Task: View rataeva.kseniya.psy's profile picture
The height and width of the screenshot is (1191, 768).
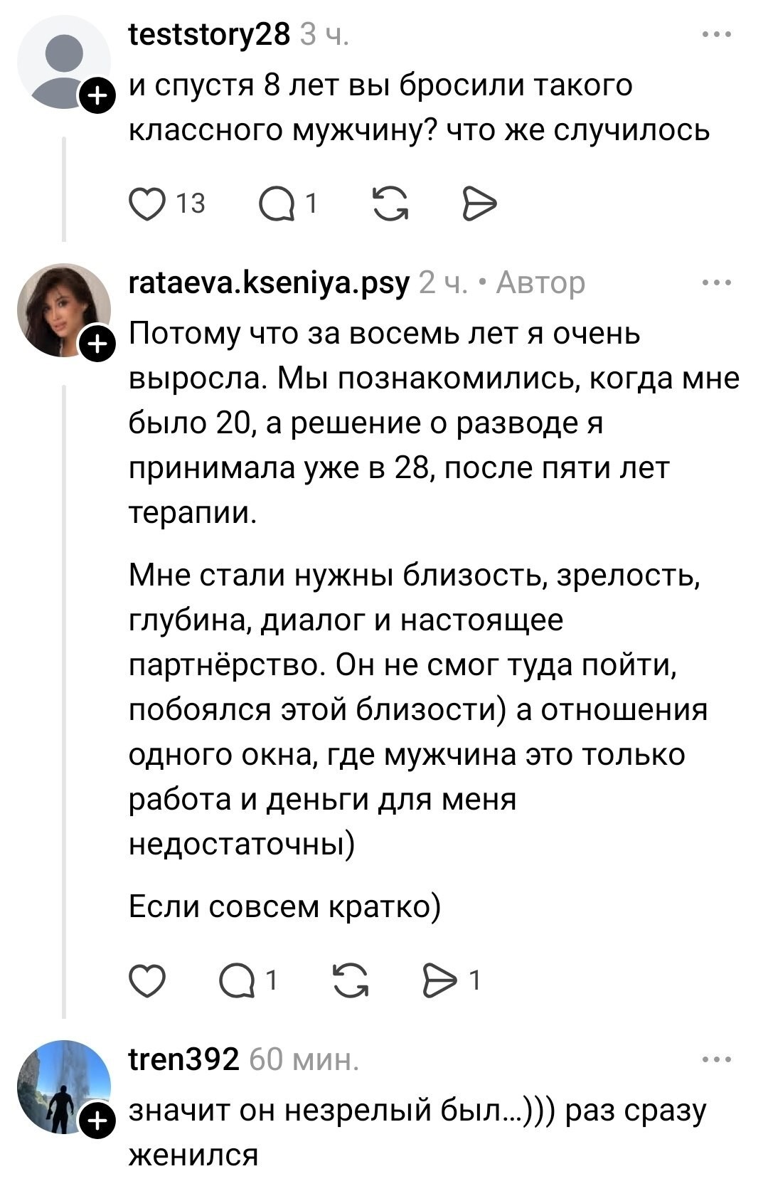Action: click(x=63, y=310)
